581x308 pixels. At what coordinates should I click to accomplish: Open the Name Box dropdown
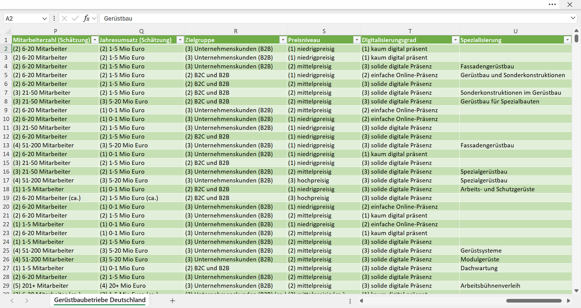coord(44,18)
